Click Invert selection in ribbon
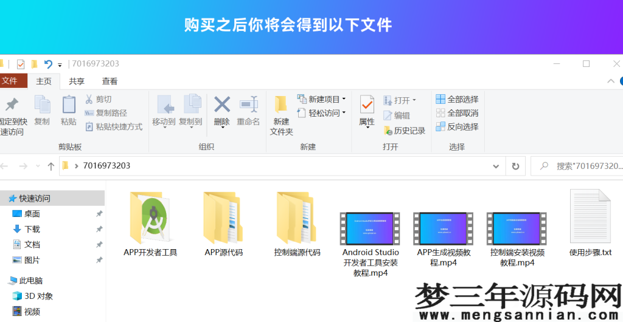623x322 pixels. (457, 127)
